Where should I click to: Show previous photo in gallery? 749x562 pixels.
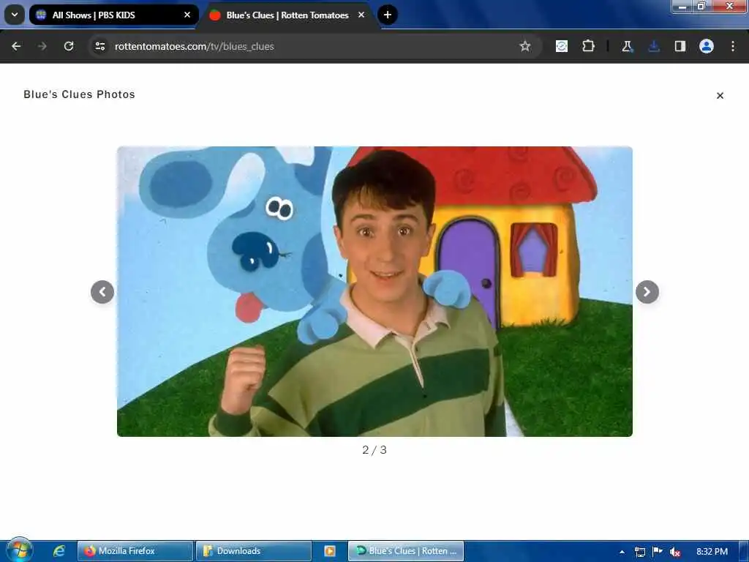102,292
